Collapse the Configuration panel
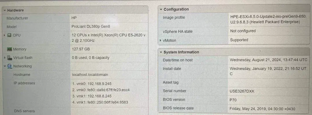Viewport: 312px width, 115px height. pos(161,9)
